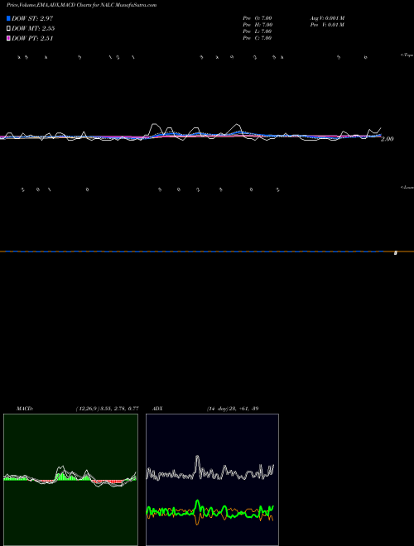Click the white DOW MT legend swatch
The width and height of the screenshot is (414, 546).
[x=8, y=28]
